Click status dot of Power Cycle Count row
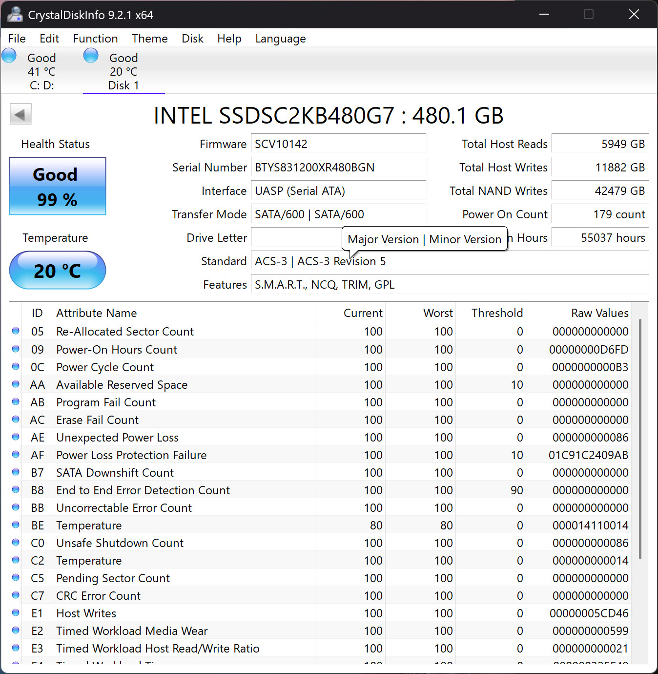This screenshot has width=658, height=674. click(16, 367)
